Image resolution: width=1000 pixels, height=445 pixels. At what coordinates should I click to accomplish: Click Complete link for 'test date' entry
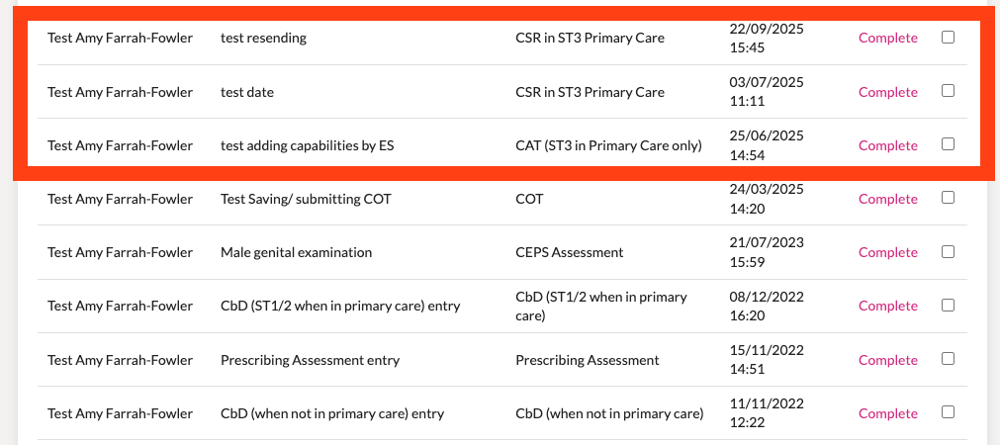coord(888,92)
